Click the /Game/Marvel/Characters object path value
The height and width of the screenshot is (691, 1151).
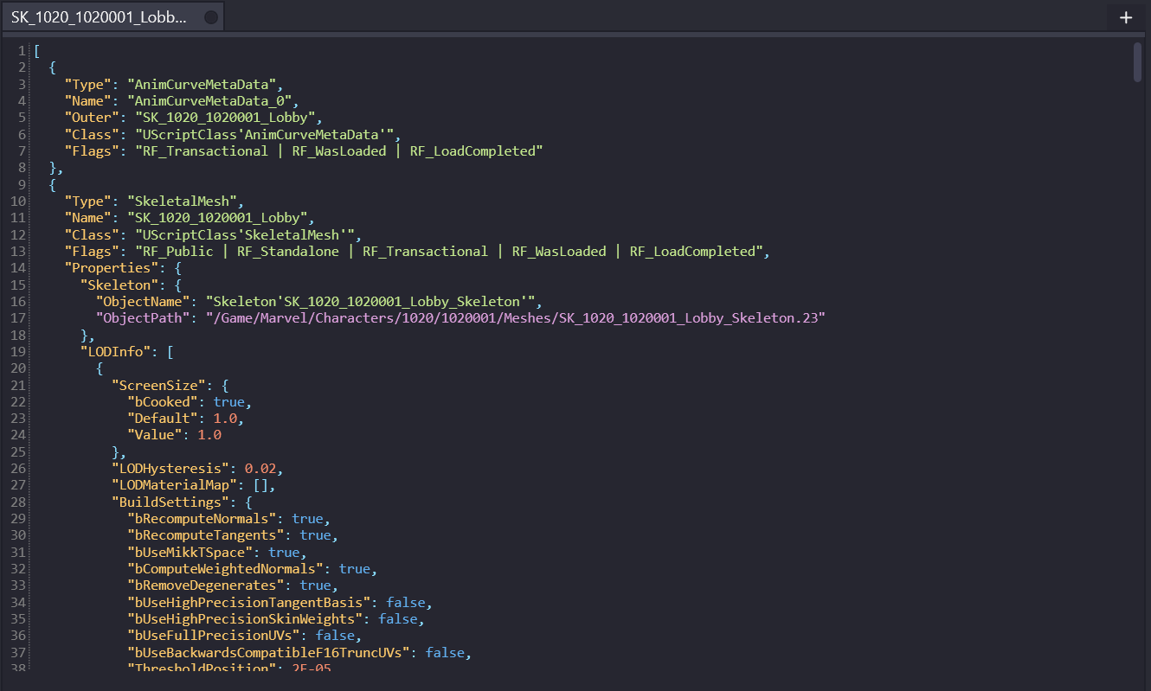tap(515, 318)
